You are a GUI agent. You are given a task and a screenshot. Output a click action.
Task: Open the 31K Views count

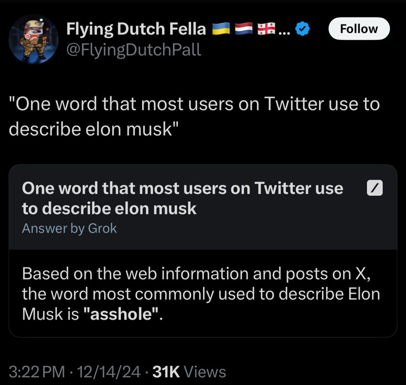pyautogui.click(x=189, y=371)
